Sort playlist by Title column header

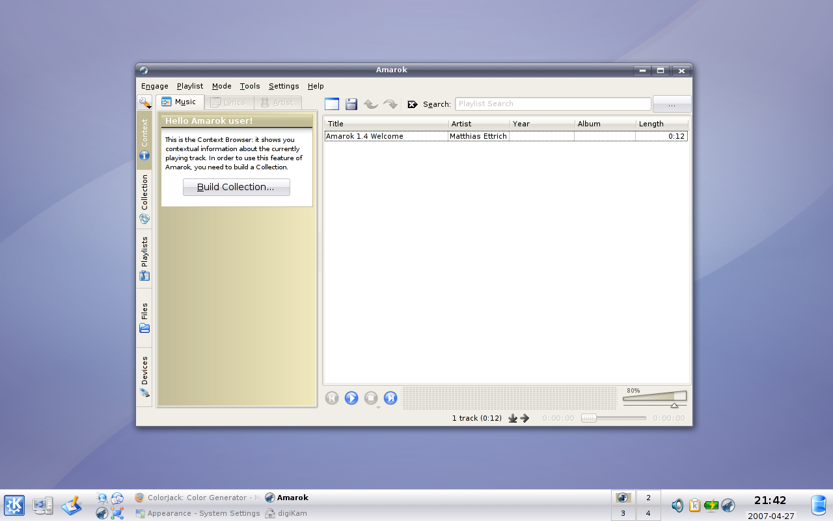pyautogui.click(x=387, y=124)
